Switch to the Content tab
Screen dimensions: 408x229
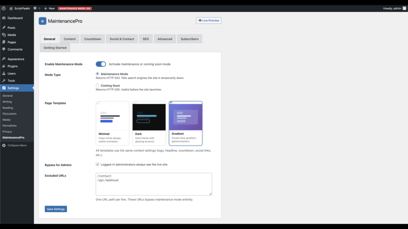coord(70,39)
